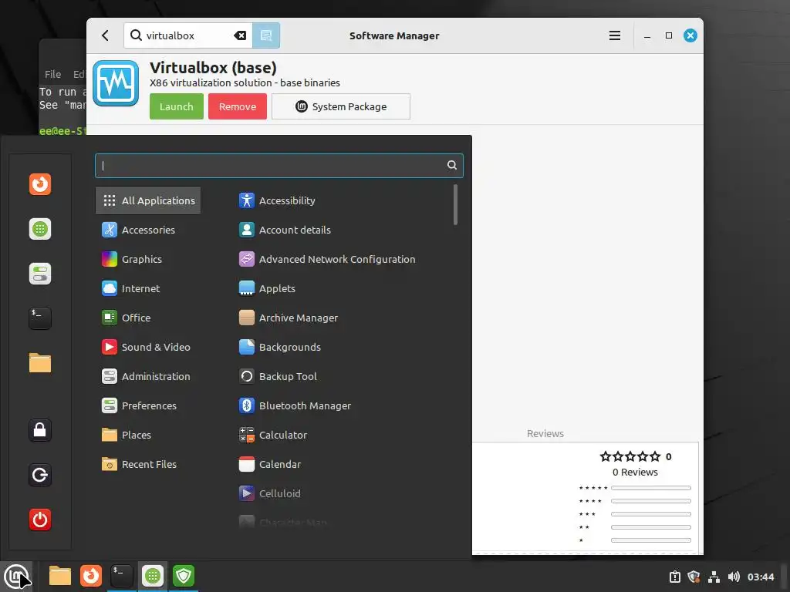Viewport: 790px width, 592px height.
Task: Clear the virtualbox search text
Action: pos(240,35)
